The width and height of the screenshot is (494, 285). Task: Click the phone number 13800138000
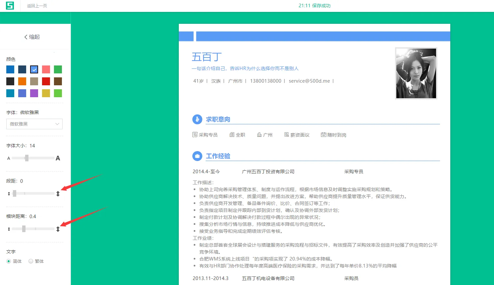pos(266,81)
